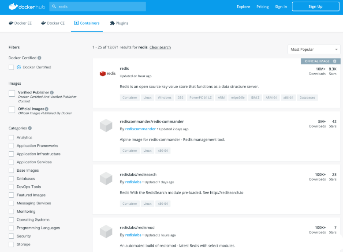Click the Docker Certified checkmark badge icon
343x252 pixels.
[19, 67]
